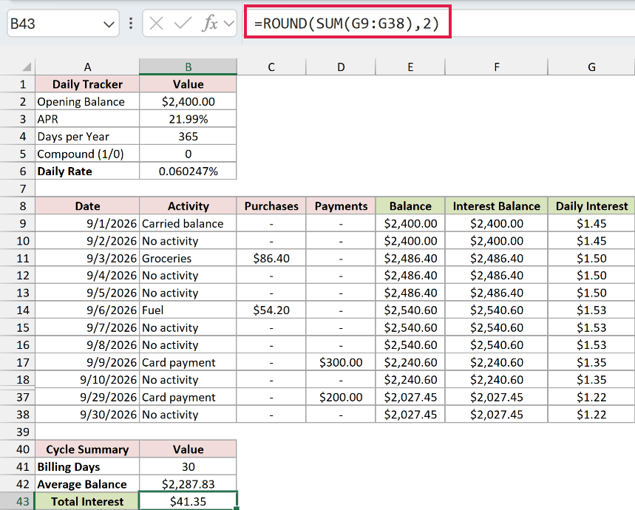This screenshot has height=510, width=635.
Task: Select the 9/6/2026 balance $2,540.60
Action: (x=410, y=310)
